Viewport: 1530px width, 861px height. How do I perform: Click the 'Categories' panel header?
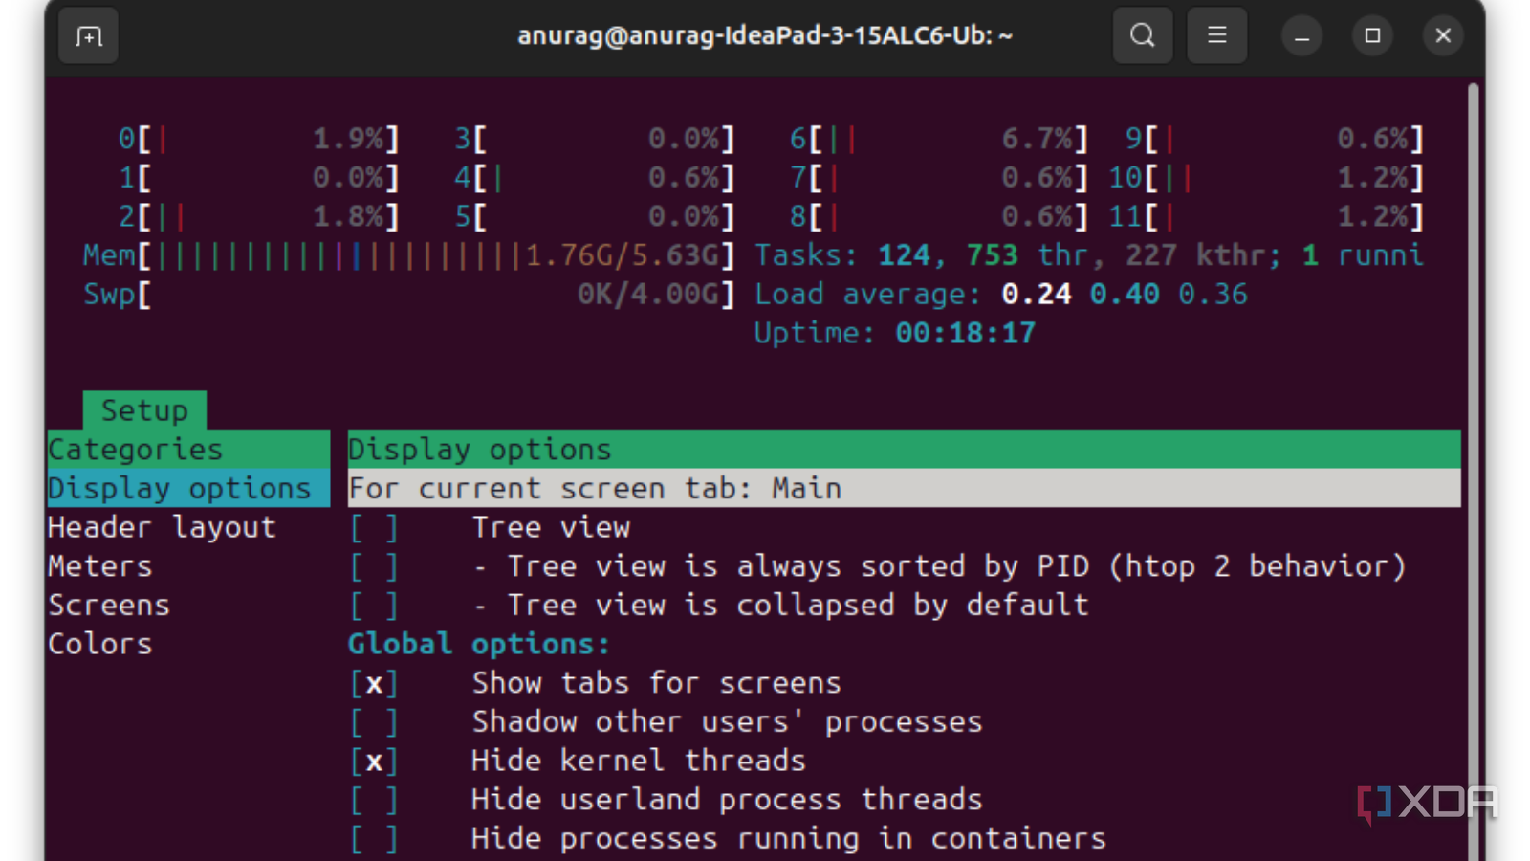pos(188,450)
